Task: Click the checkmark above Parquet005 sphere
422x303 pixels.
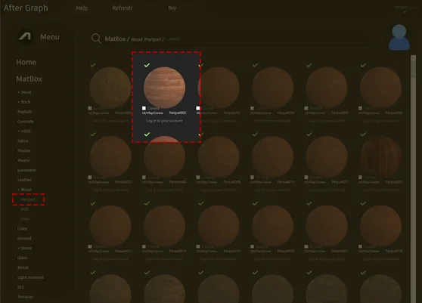Action: pos(309,65)
